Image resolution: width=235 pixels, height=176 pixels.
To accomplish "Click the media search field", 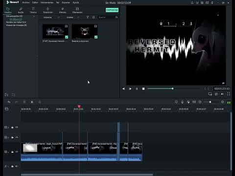I will pyautogui.click(x=106, y=17).
